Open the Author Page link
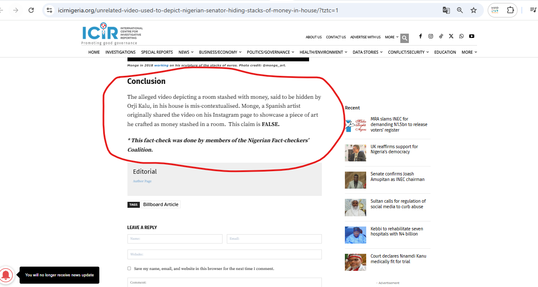Screen dimensions: 538x287 pyautogui.click(x=142, y=181)
